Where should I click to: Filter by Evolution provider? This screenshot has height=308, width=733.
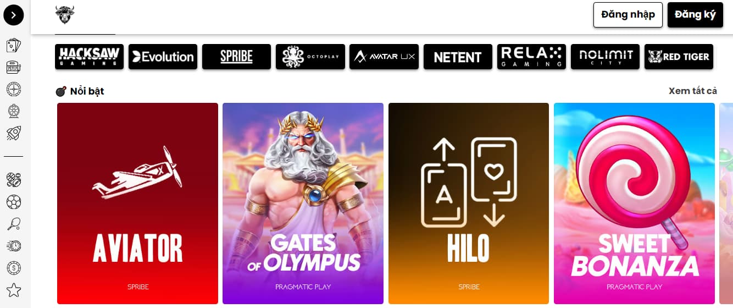[x=163, y=57]
